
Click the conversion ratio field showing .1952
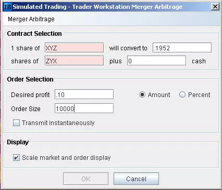(x=182, y=48)
